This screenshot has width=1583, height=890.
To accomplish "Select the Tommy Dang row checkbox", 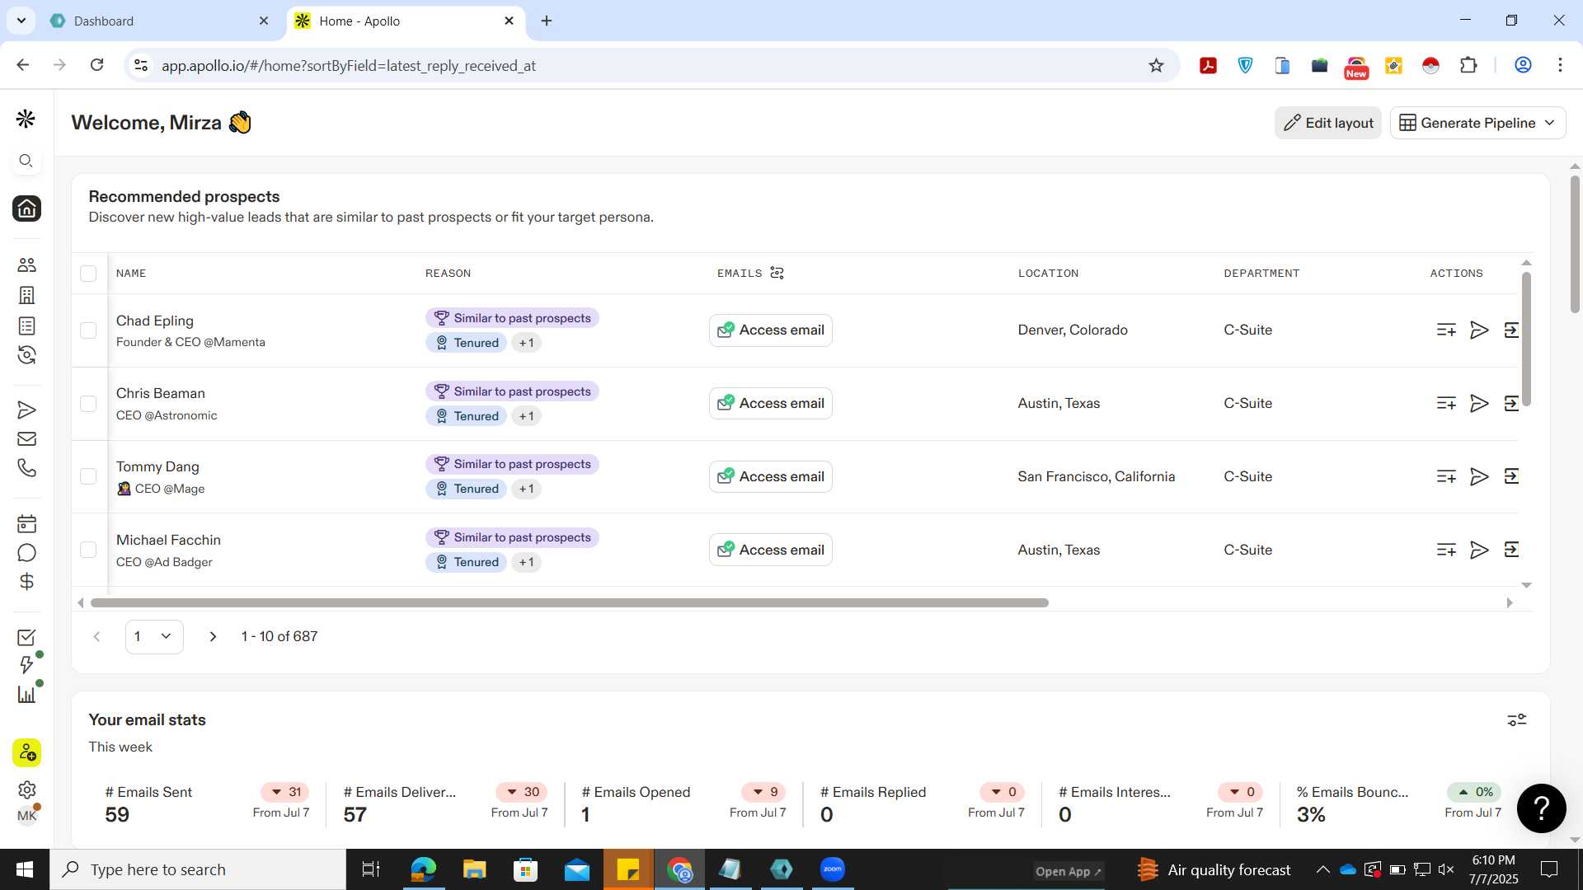I will coord(88,476).
